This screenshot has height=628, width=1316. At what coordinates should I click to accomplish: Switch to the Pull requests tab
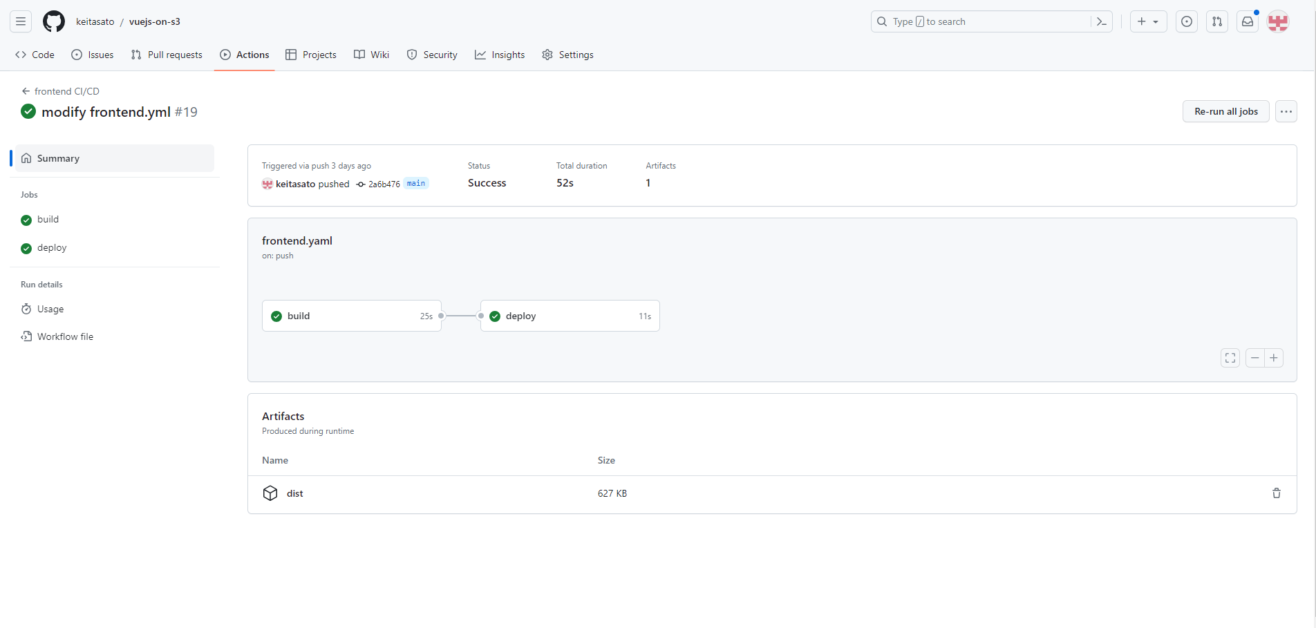167,55
